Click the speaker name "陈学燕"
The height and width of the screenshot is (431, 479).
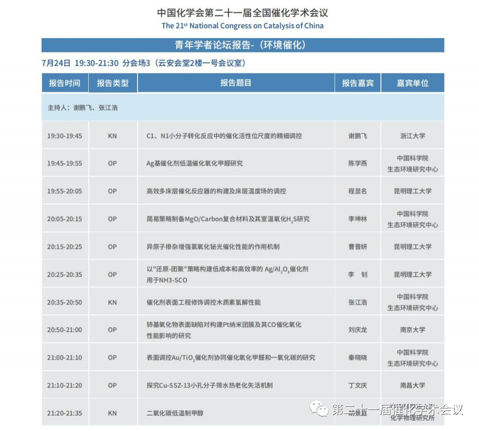click(358, 164)
